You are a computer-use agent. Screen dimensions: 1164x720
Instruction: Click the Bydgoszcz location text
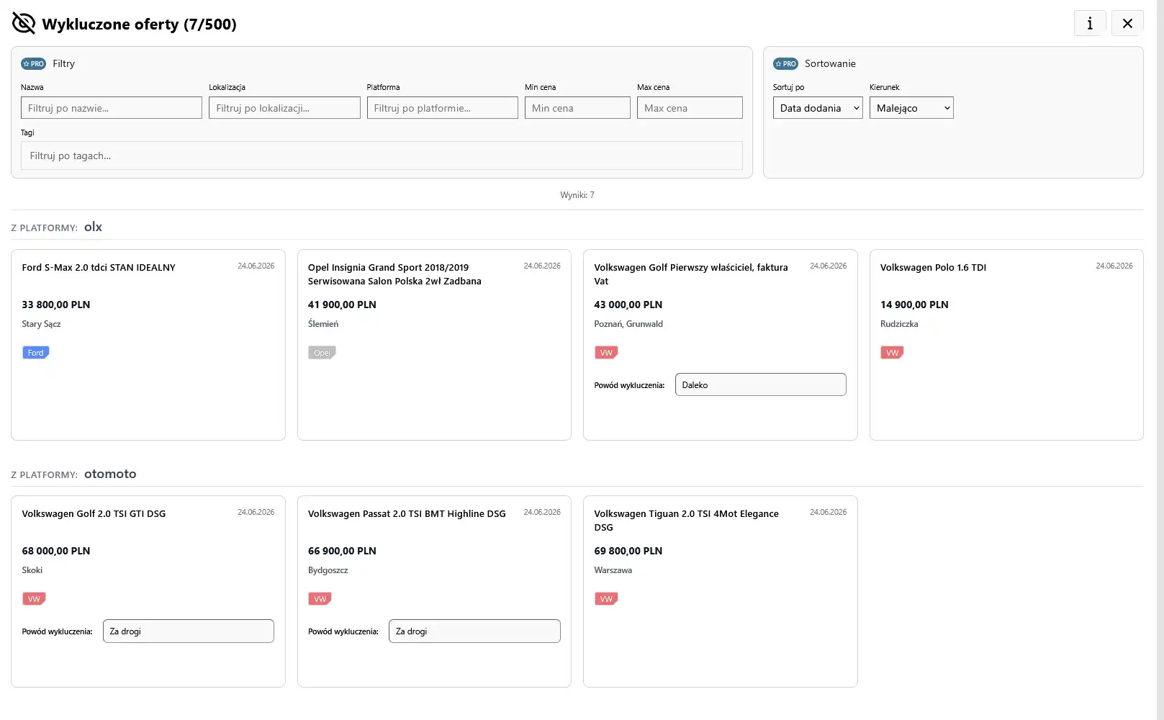pyautogui.click(x=328, y=570)
